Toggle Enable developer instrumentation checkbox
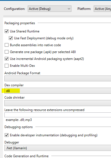This screenshot has height=158, width=111. [x=7, y=135]
